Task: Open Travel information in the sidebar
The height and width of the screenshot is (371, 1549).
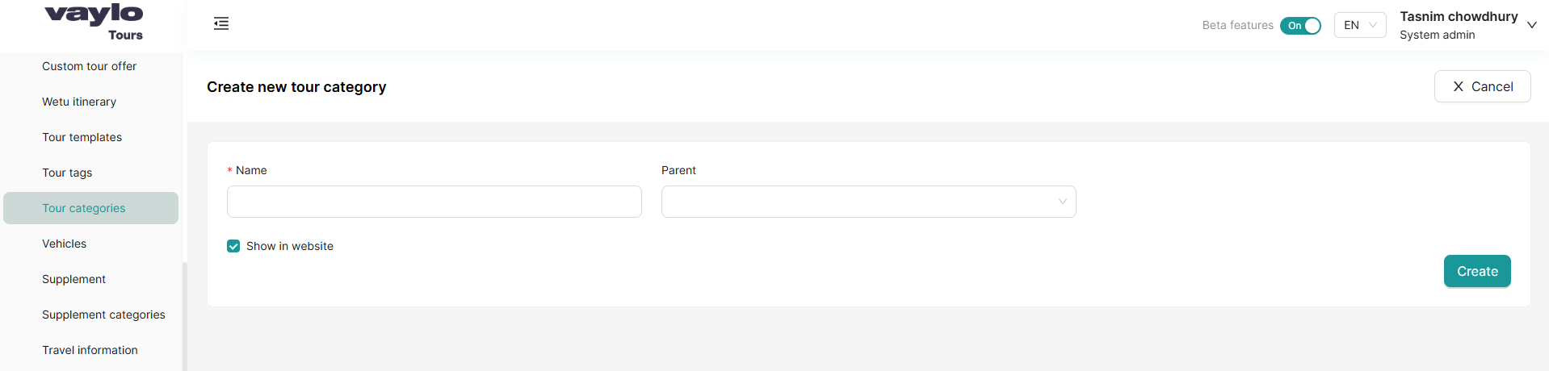Action: click(x=90, y=350)
